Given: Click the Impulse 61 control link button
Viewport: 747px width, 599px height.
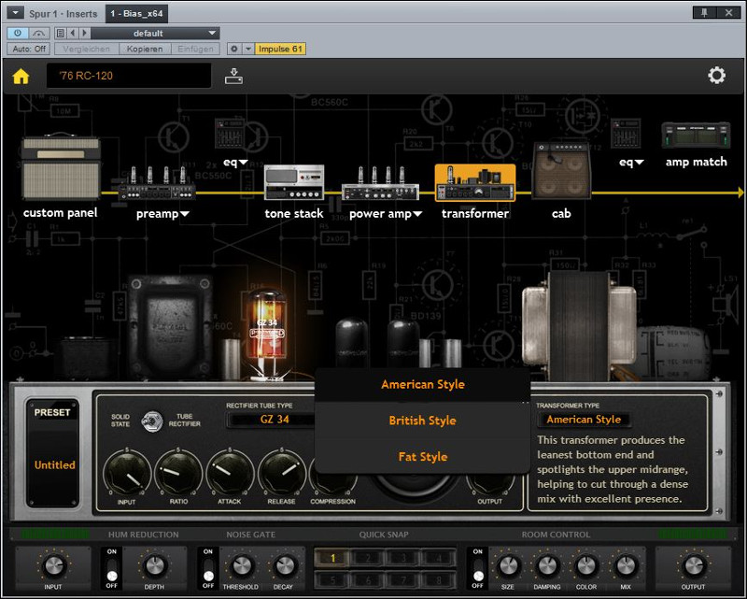Looking at the screenshot, I should [280, 49].
